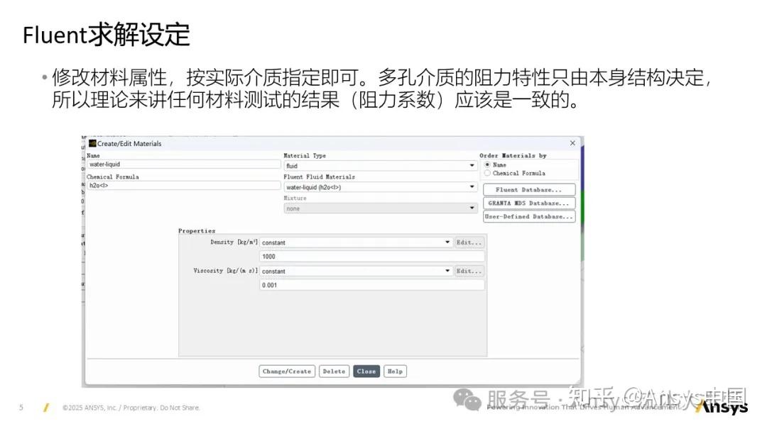The width and height of the screenshot is (767, 431).
Task: Open the Fluent Database dialog
Action: point(528,189)
